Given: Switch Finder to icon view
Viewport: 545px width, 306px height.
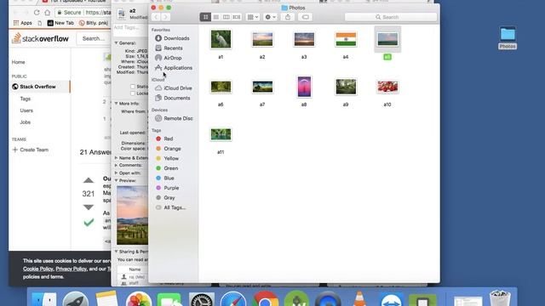Looking at the screenshot, I should 205,17.
